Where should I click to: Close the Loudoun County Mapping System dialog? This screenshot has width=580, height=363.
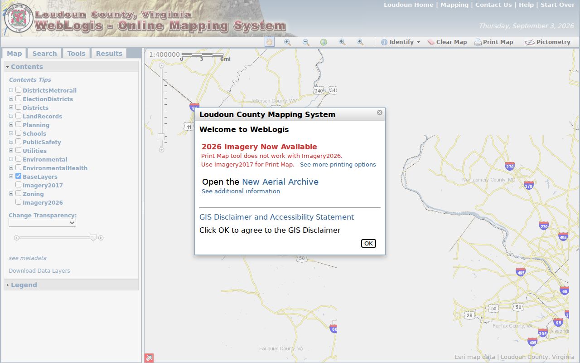click(x=380, y=113)
